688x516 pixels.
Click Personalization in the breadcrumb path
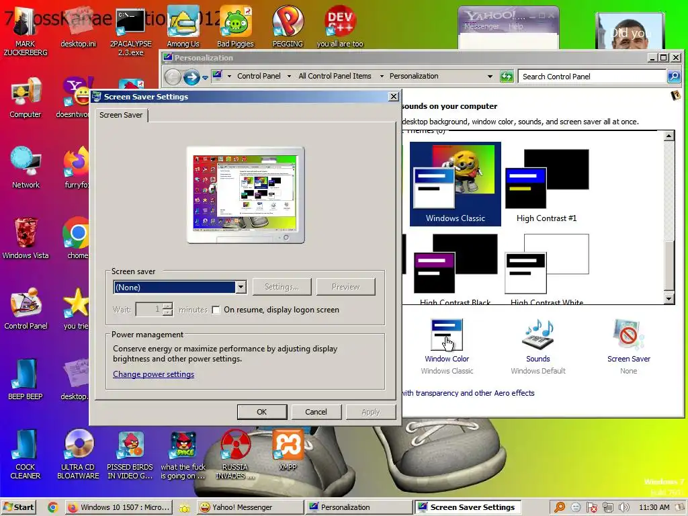[x=414, y=76]
